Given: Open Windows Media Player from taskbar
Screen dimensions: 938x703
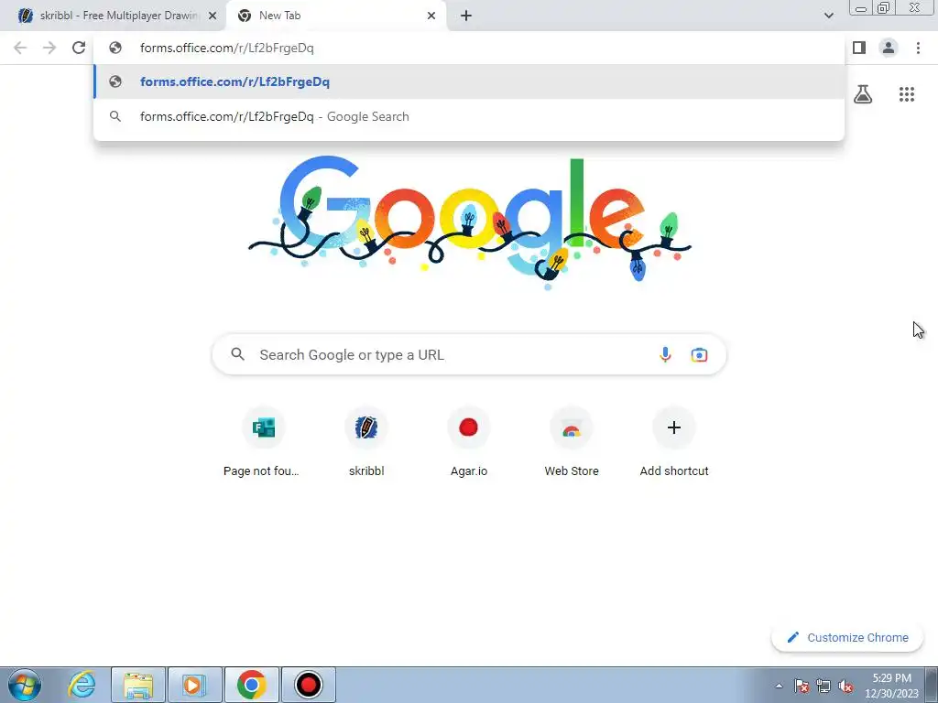Looking at the screenshot, I should pyautogui.click(x=194, y=685).
